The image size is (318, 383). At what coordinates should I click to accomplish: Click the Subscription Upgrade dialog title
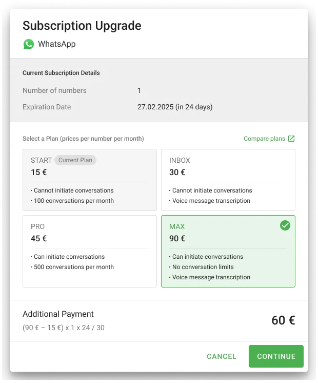(x=82, y=26)
